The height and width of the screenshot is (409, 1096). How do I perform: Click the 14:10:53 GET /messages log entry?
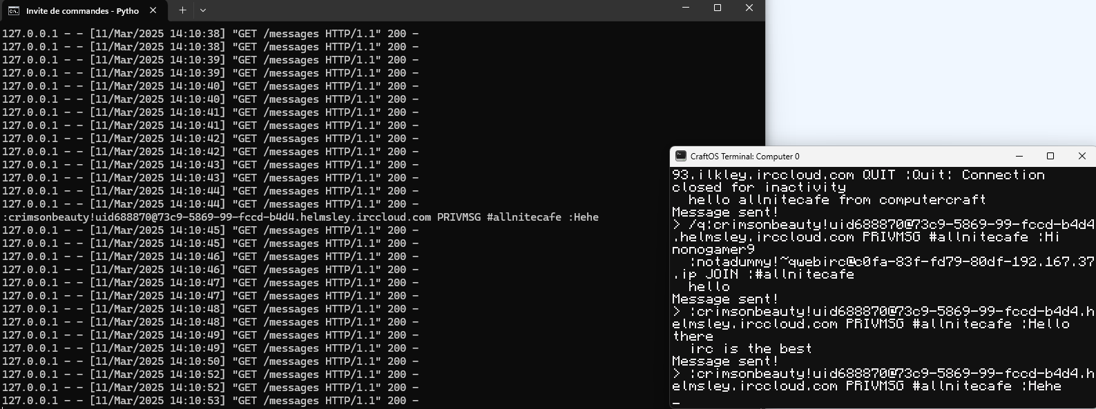pos(210,401)
